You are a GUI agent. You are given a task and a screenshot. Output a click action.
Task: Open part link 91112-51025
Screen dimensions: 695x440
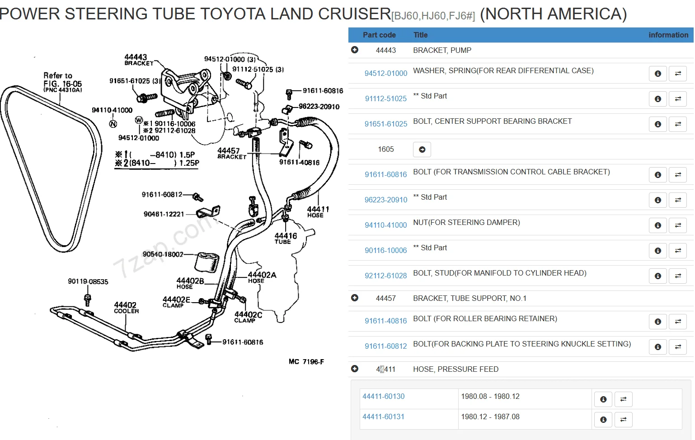pos(386,98)
